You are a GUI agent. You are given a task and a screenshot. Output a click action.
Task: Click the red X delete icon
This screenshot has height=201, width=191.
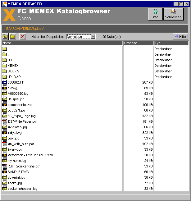click(23, 37)
